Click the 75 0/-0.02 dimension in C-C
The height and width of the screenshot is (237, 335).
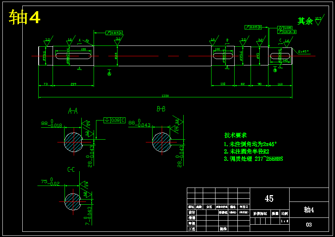tap(50, 182)
